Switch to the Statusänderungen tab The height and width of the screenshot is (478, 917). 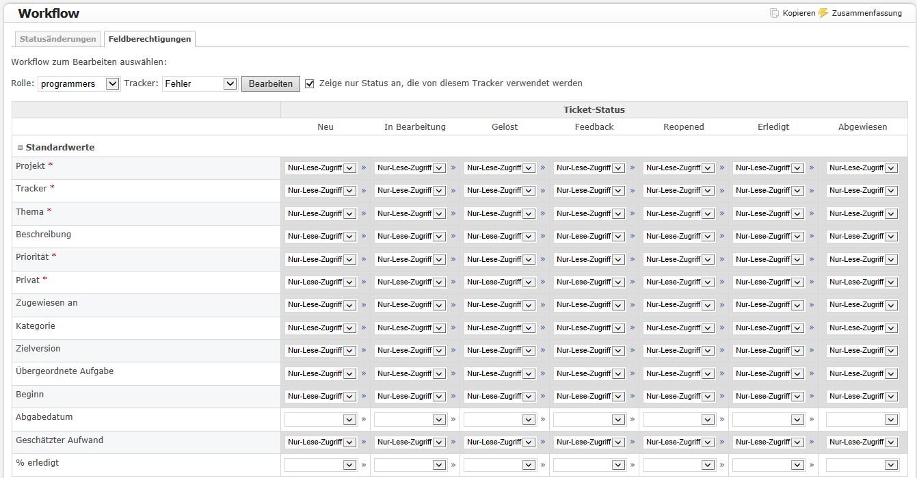57,39
